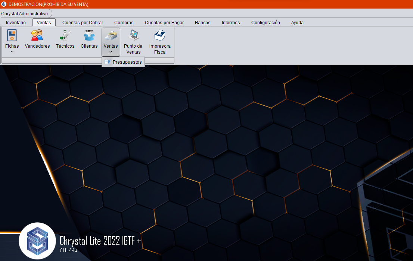Image resolution: width=413 pixels, height=261 pixels.
Task: Expand the Fichas dropdown chevron
Action: [x=12, y=52]
